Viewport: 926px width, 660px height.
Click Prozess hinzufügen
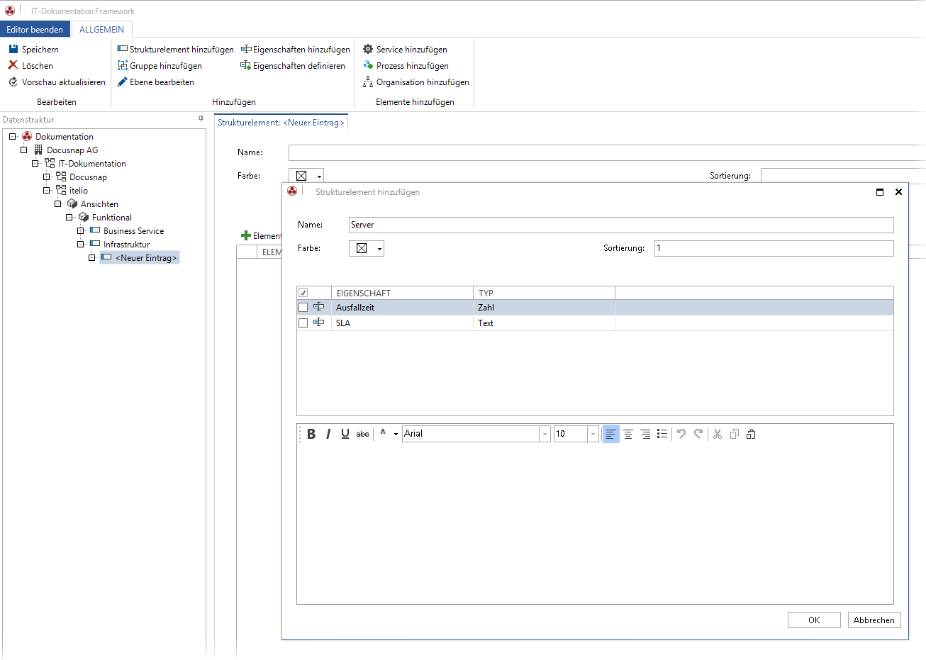coord(406,65)
